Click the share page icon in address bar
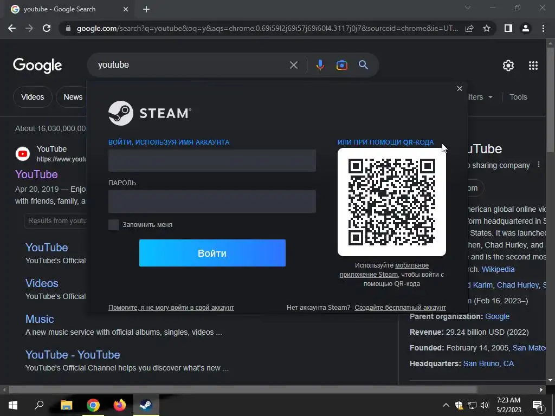 (x=469, y=28)
